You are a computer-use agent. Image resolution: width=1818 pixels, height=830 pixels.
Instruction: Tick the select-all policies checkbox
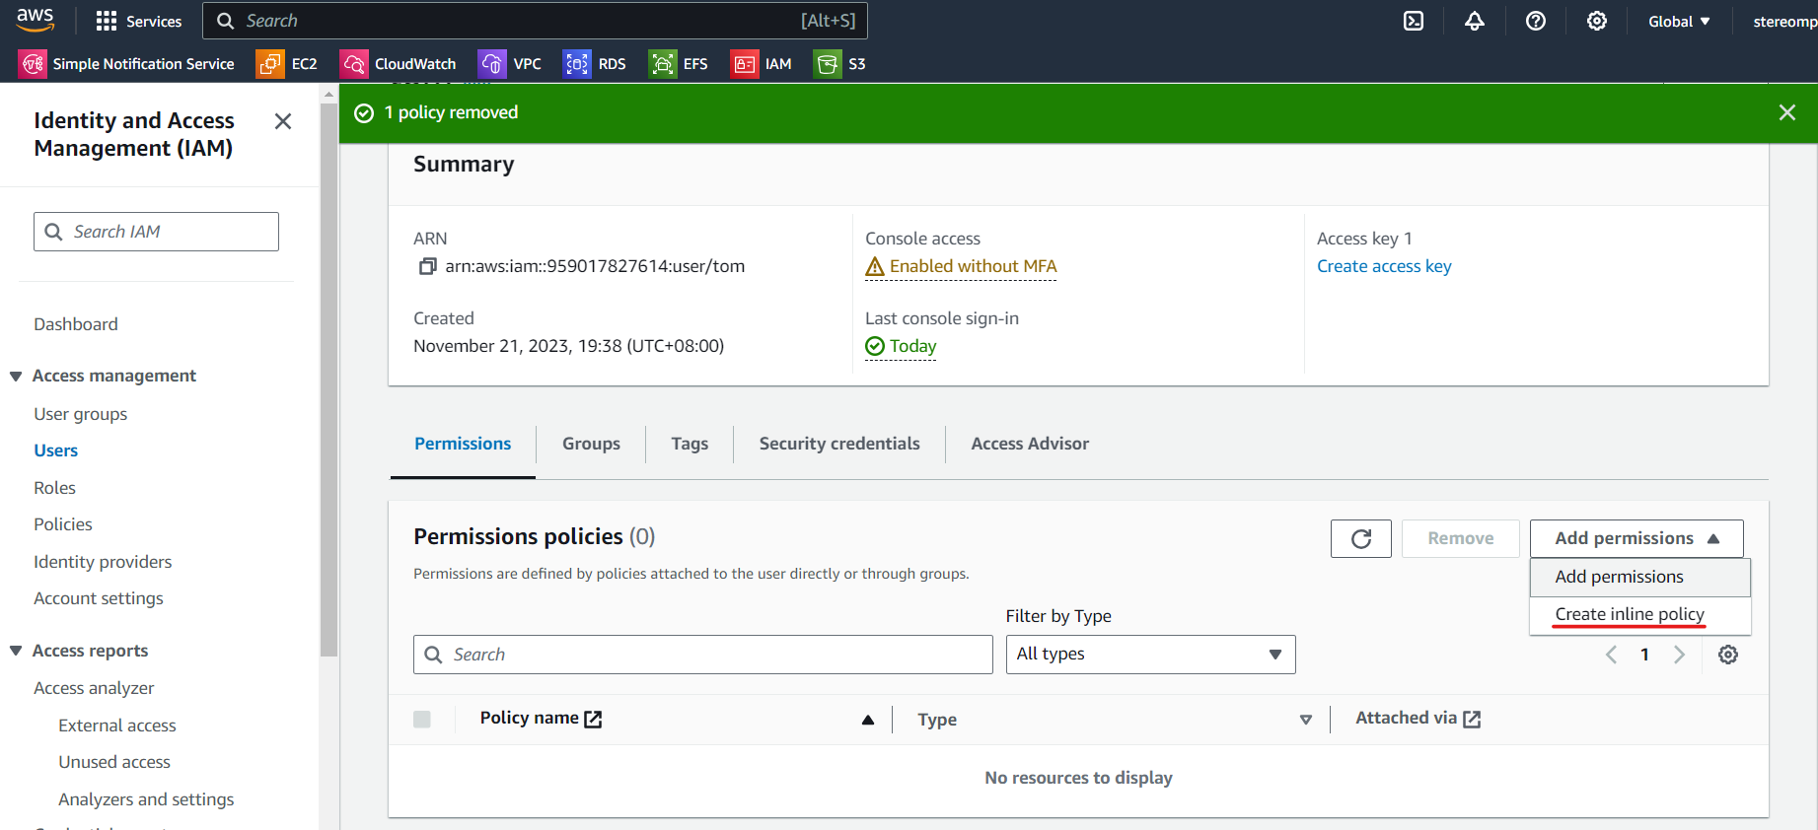[422, 720]
